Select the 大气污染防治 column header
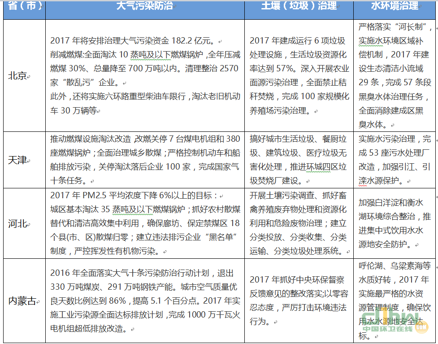Viewport: 438px width, 344px height. [144, 6]
